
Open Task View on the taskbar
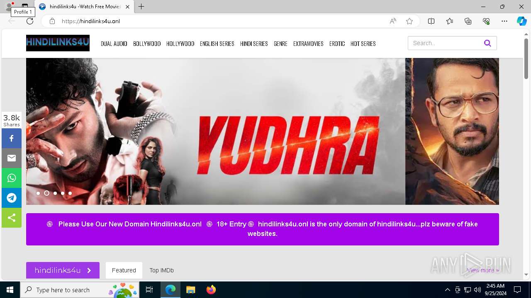(149, 290)
